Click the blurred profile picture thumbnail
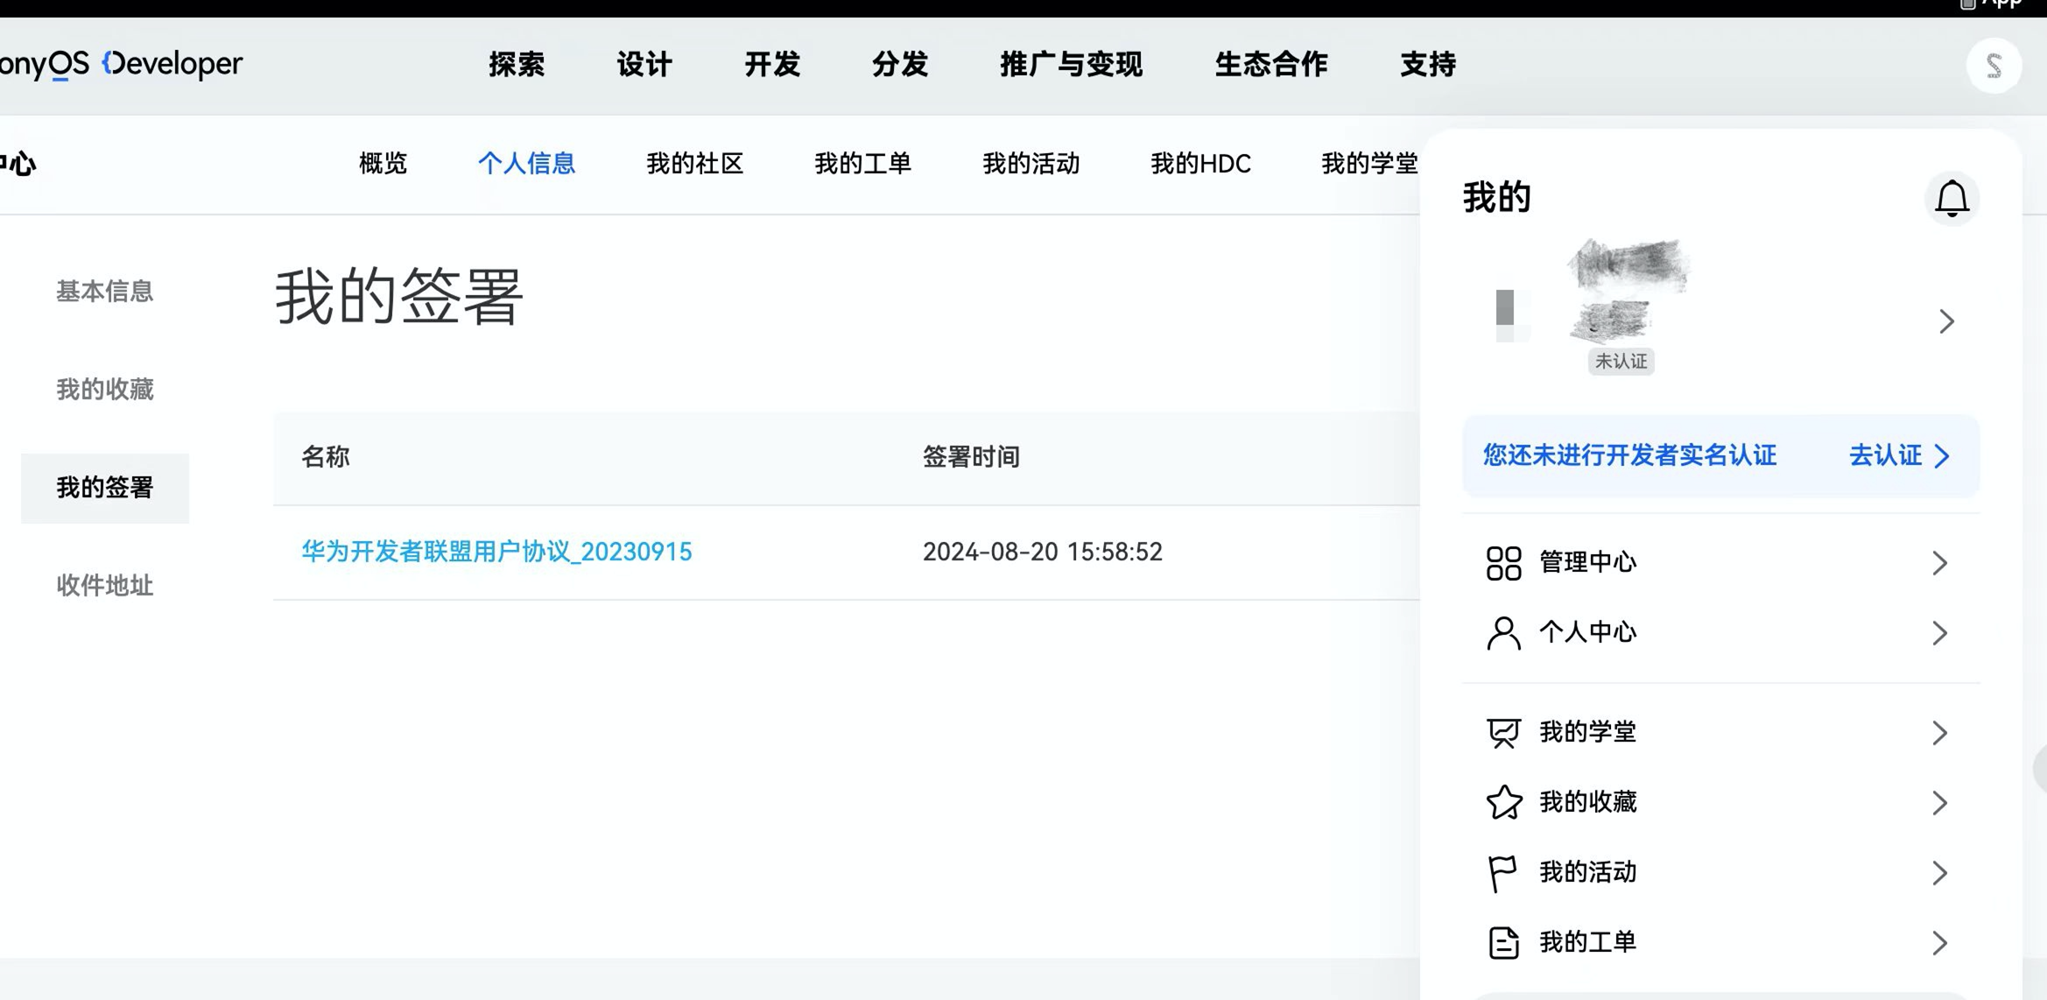This screenshot has height=1000, width=2047. coord(1513,315)
